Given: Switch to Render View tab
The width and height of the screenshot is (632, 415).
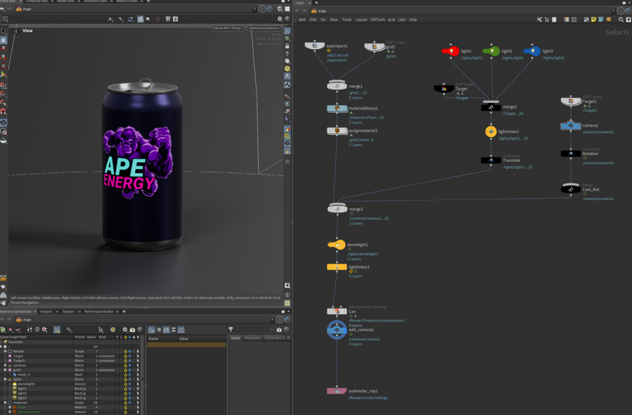Looking at the screenshot, I should pyautogui.click(x=65, y=1).
